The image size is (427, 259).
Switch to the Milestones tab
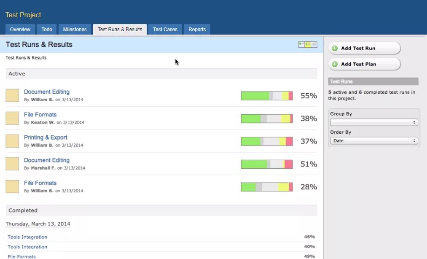point(75,30)
